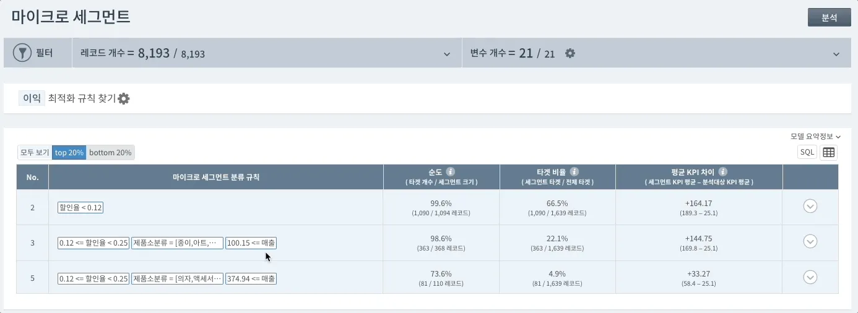
Task: Click the 분석 button
Action: (x=829, y=17)
